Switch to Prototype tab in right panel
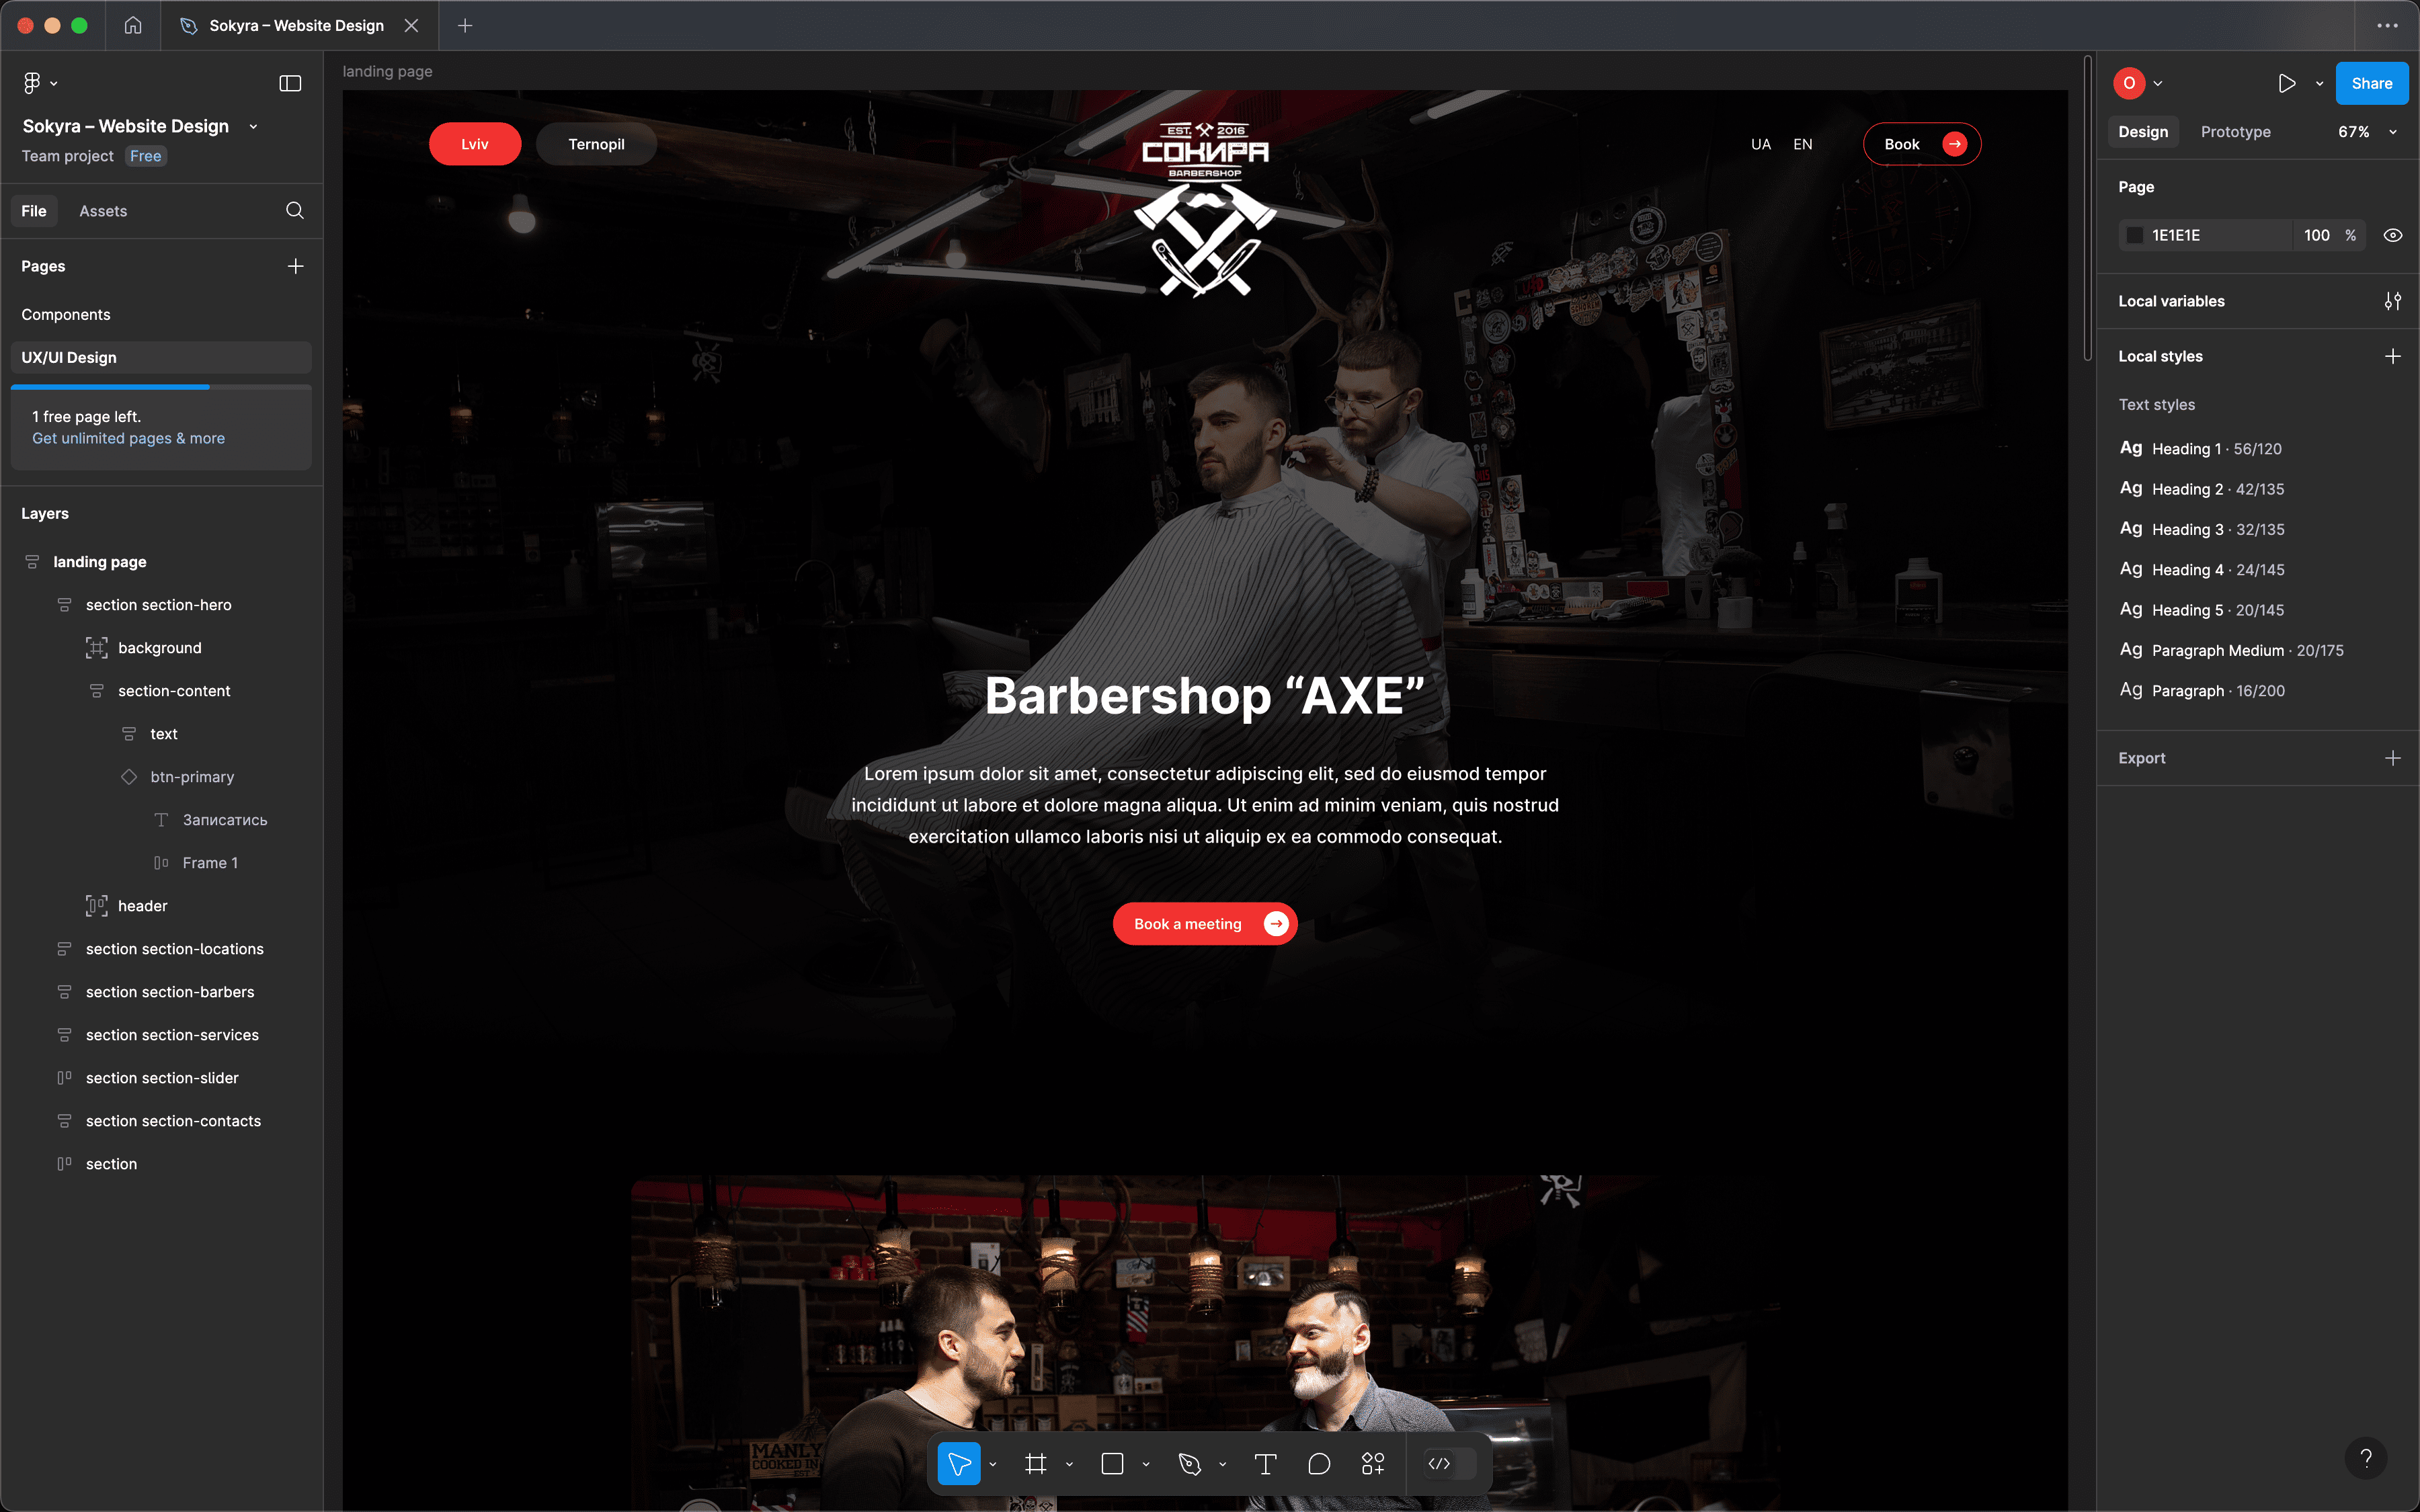 coord(2235,130)
